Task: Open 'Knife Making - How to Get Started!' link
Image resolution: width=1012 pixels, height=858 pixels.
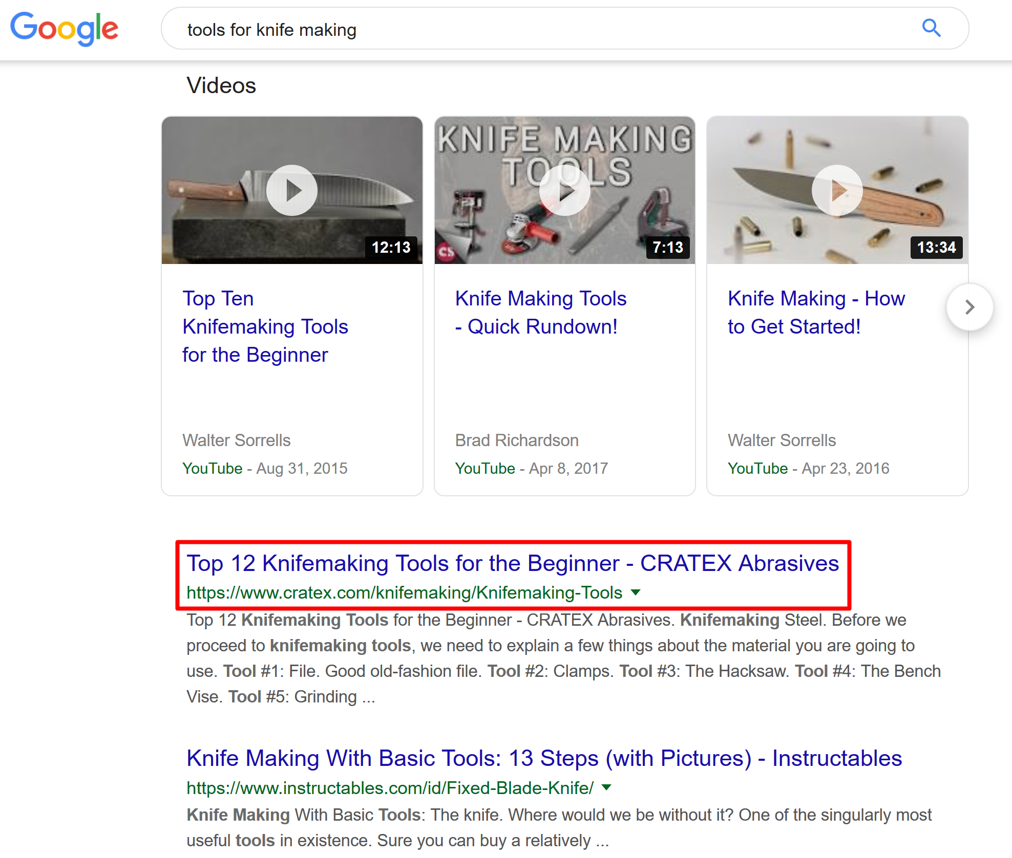Action: [816, 313]
